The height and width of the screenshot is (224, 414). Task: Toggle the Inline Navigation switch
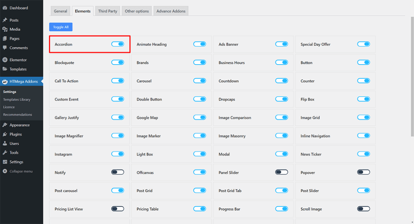pyautogui.click(x=363, y=135)
